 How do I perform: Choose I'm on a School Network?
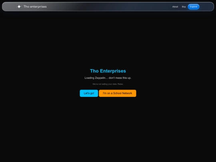tap(118, 93)
